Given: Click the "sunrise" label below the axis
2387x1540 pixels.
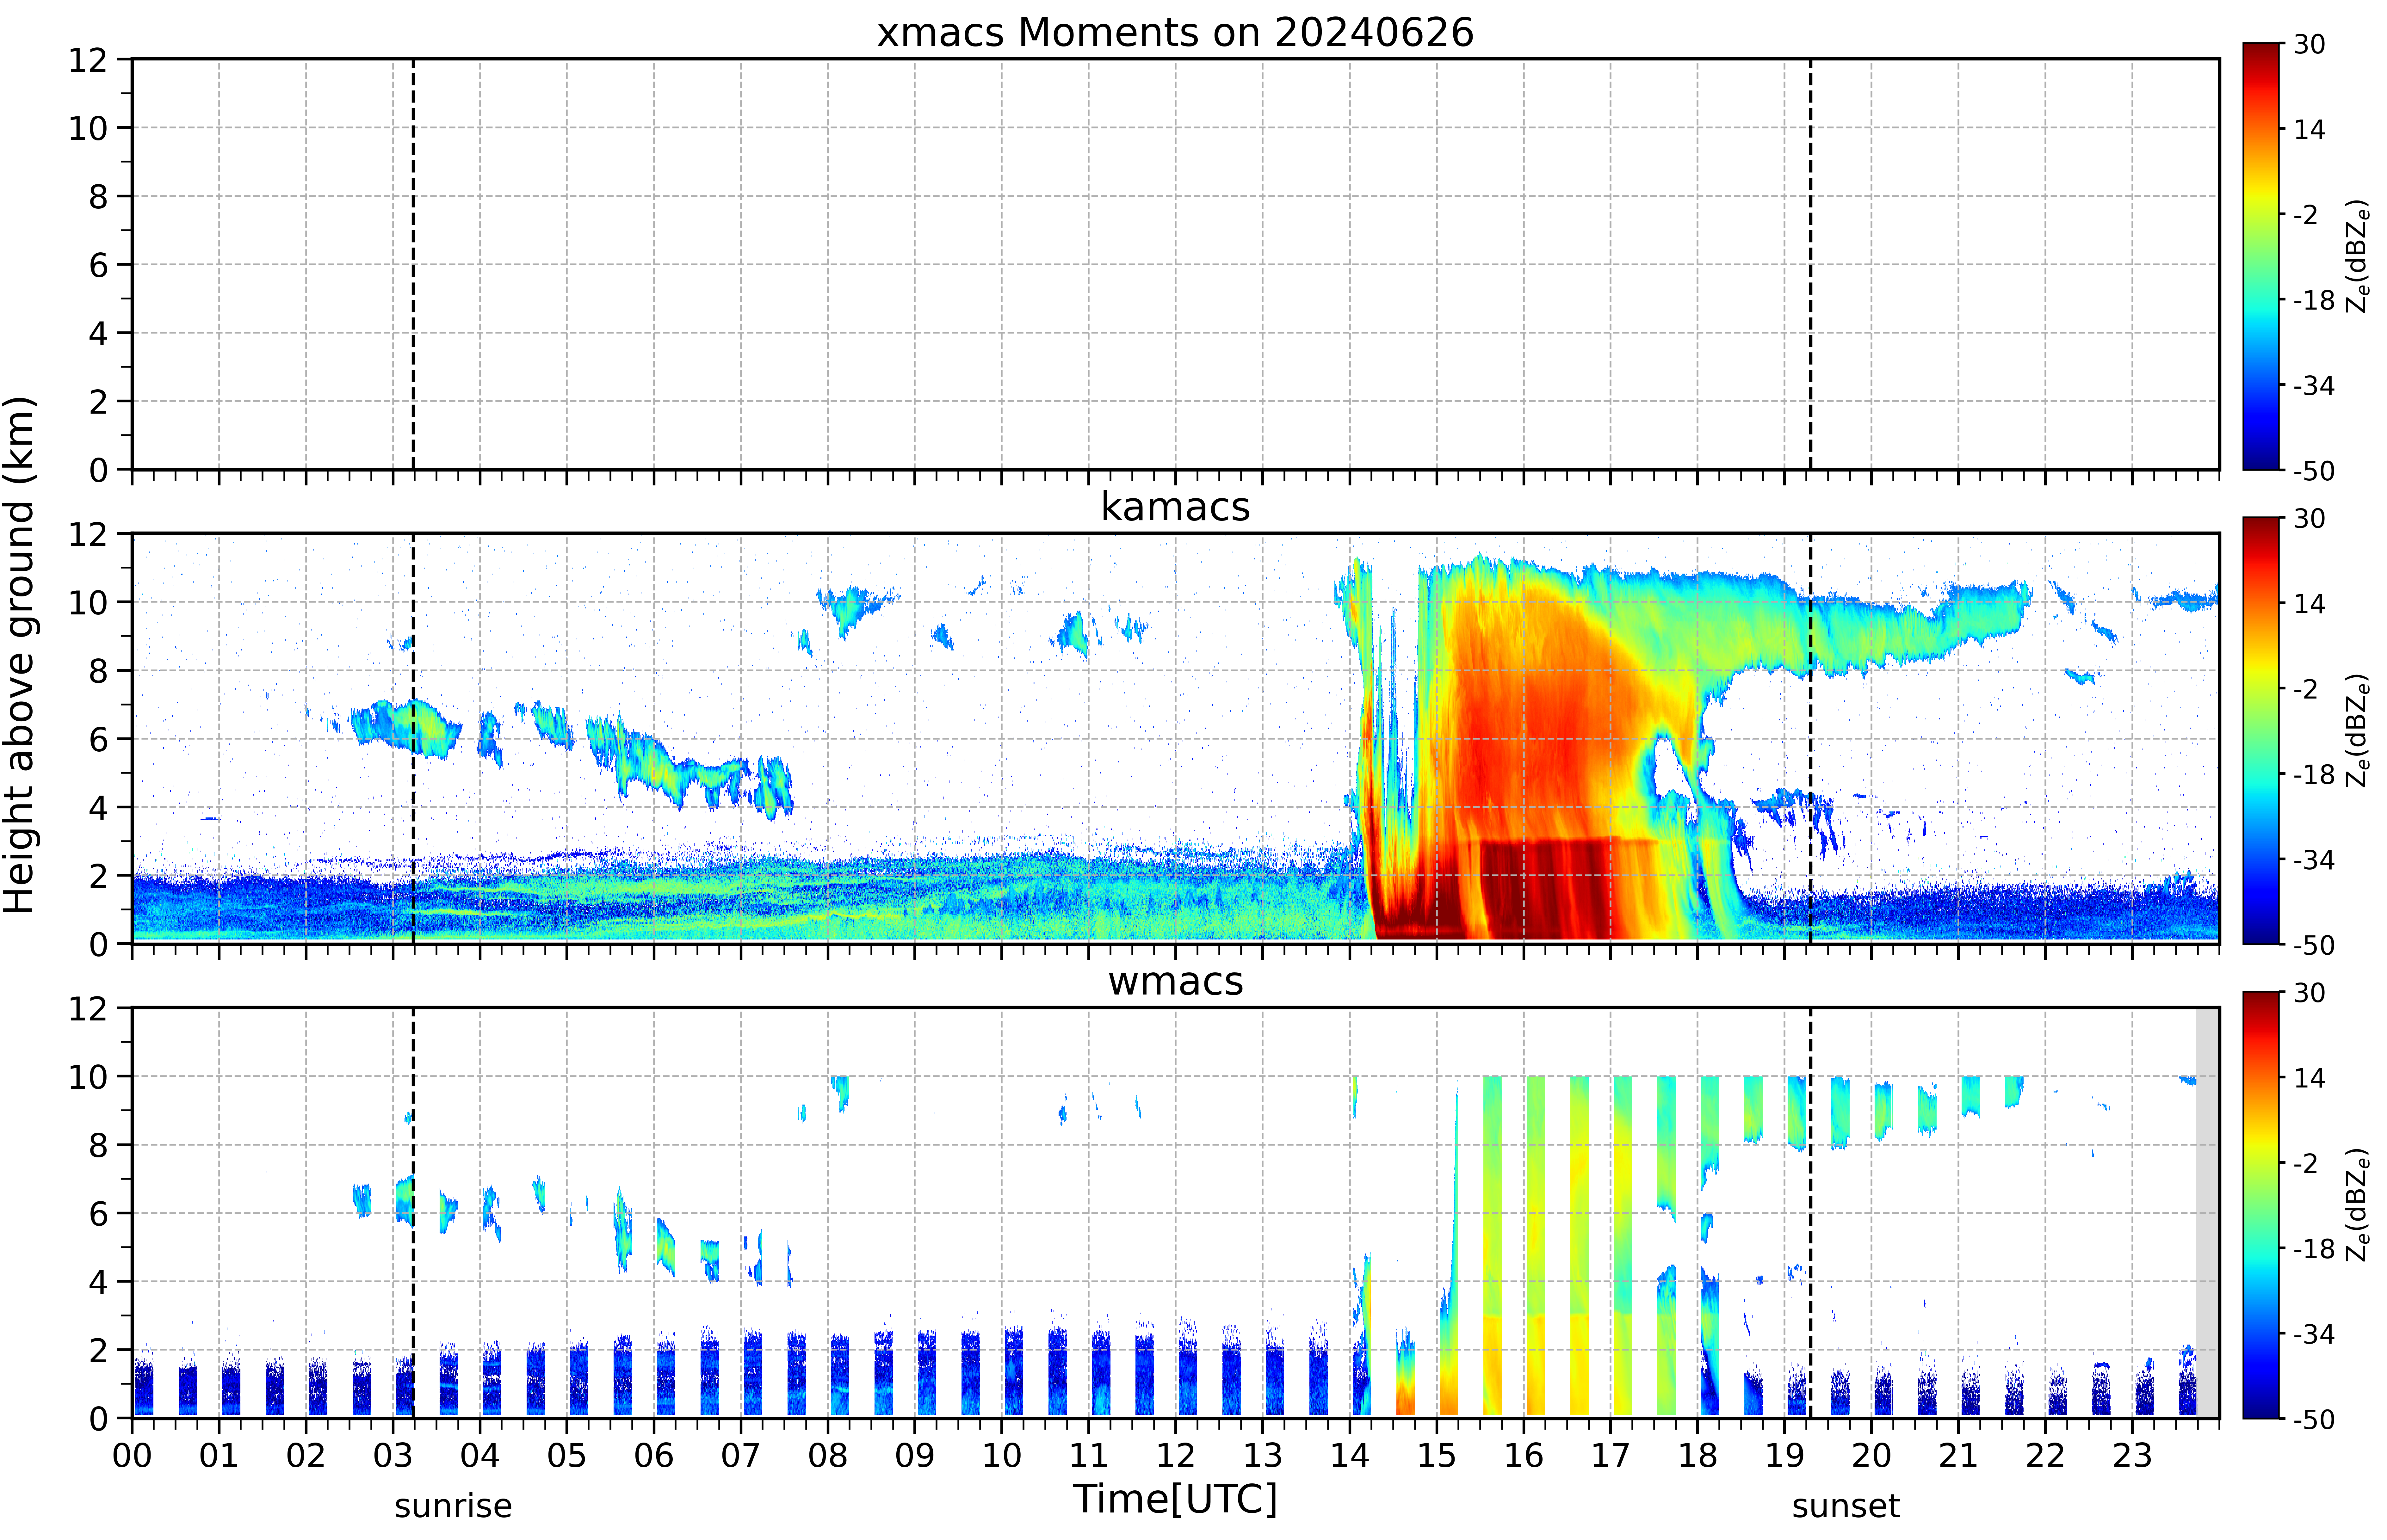Looking at the screenshot, I should tap(453, 1506).
